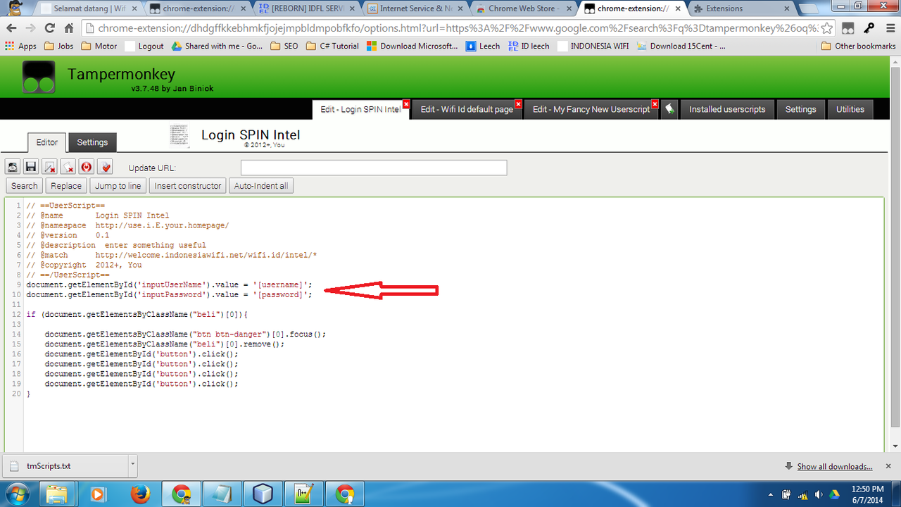Viewport: 901px width, 507px height.
Task: Close the 'Edit - My Fancy New Userscript' tab with its red X
Action: point(655,104)
